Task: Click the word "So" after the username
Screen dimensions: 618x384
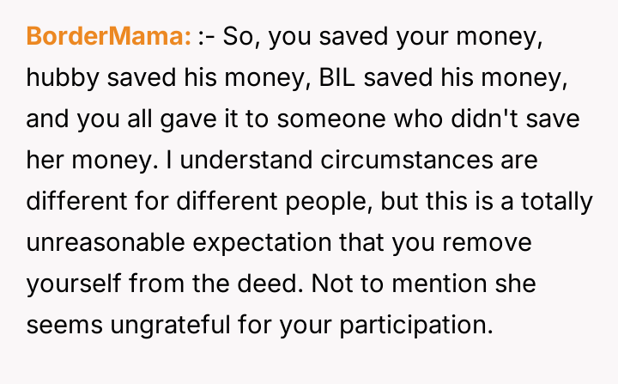Action: pyautogui.click(x=243, y=37)
